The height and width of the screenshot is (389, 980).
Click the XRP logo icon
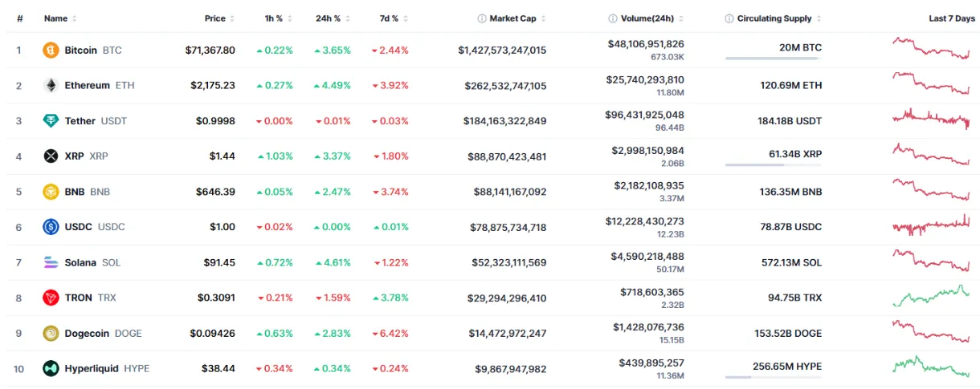tap(51, 156)
